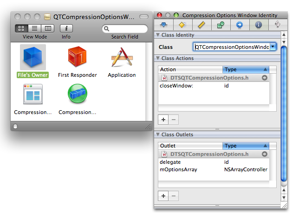Open the Connections arrow inspector tab
Viewport: 292px width, 215px height.
click(x=239, y=25)
